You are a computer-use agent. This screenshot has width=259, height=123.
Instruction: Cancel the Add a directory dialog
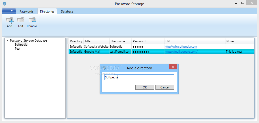point(165,87)
